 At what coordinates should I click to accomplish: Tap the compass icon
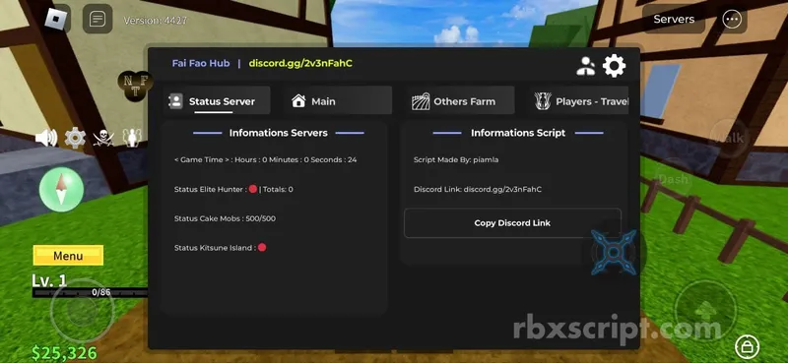pyautogui.click(x=61, y=189)
